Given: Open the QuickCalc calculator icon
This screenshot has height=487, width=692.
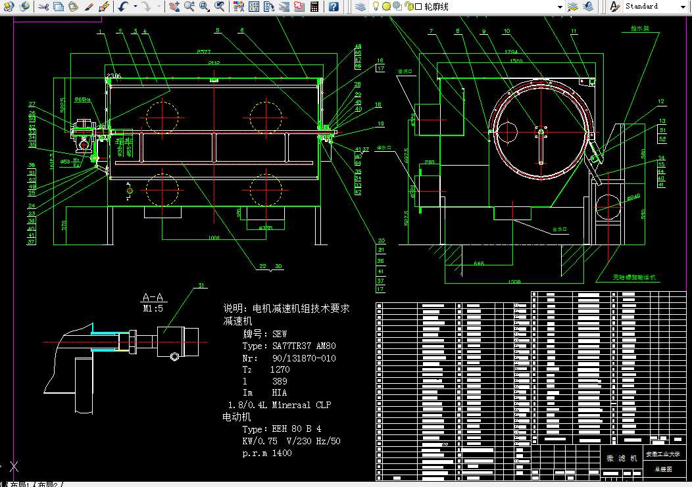Looking at the screenshot, I should pos(314,6).
